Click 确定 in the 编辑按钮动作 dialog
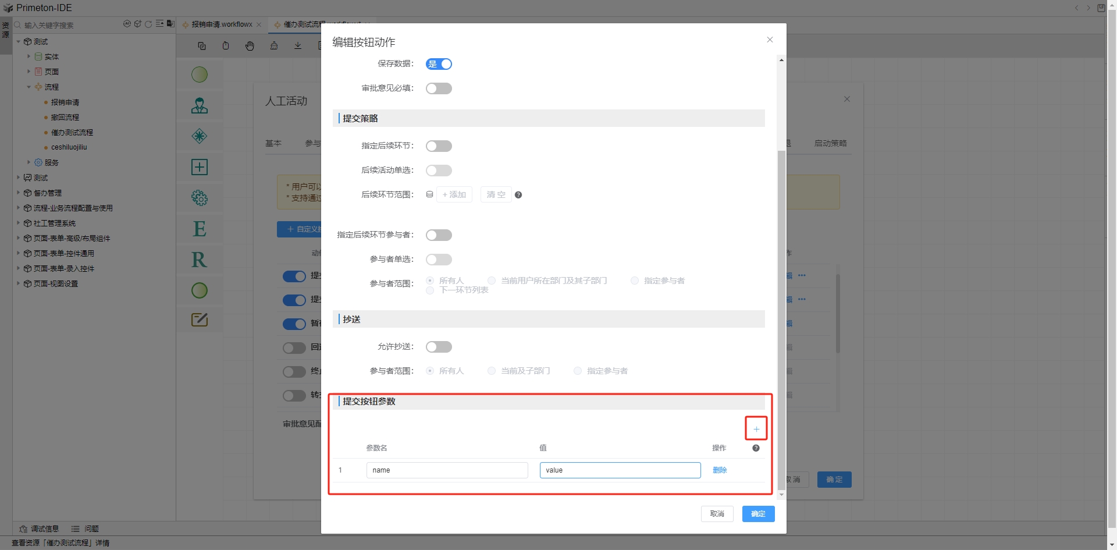 [758, 514]
